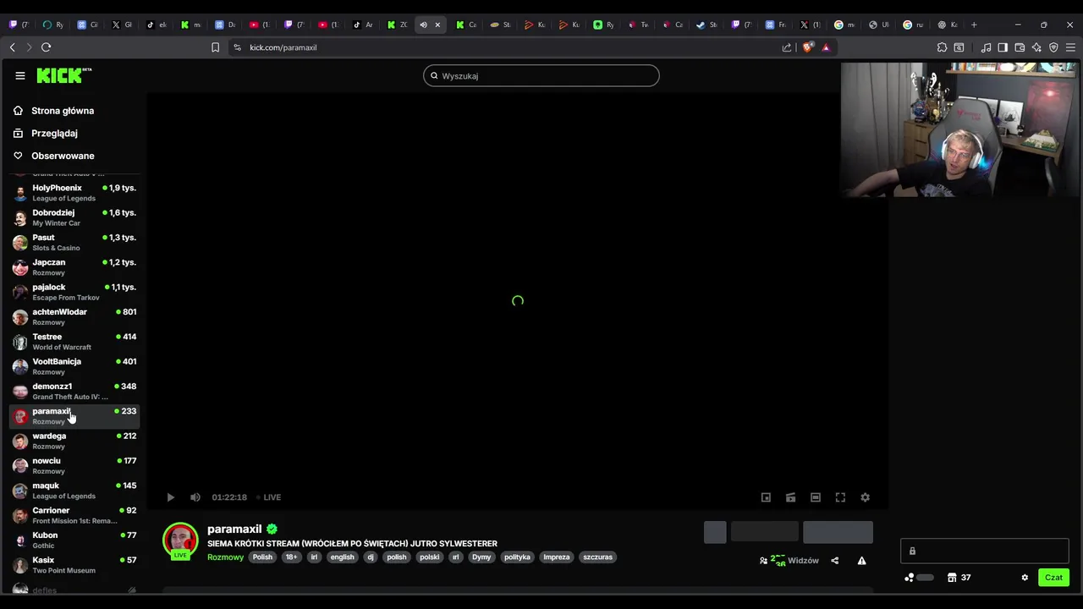Open Pasut channel in sidebar
This screenshot has height=609, width=1083.
tap(74, 242)
